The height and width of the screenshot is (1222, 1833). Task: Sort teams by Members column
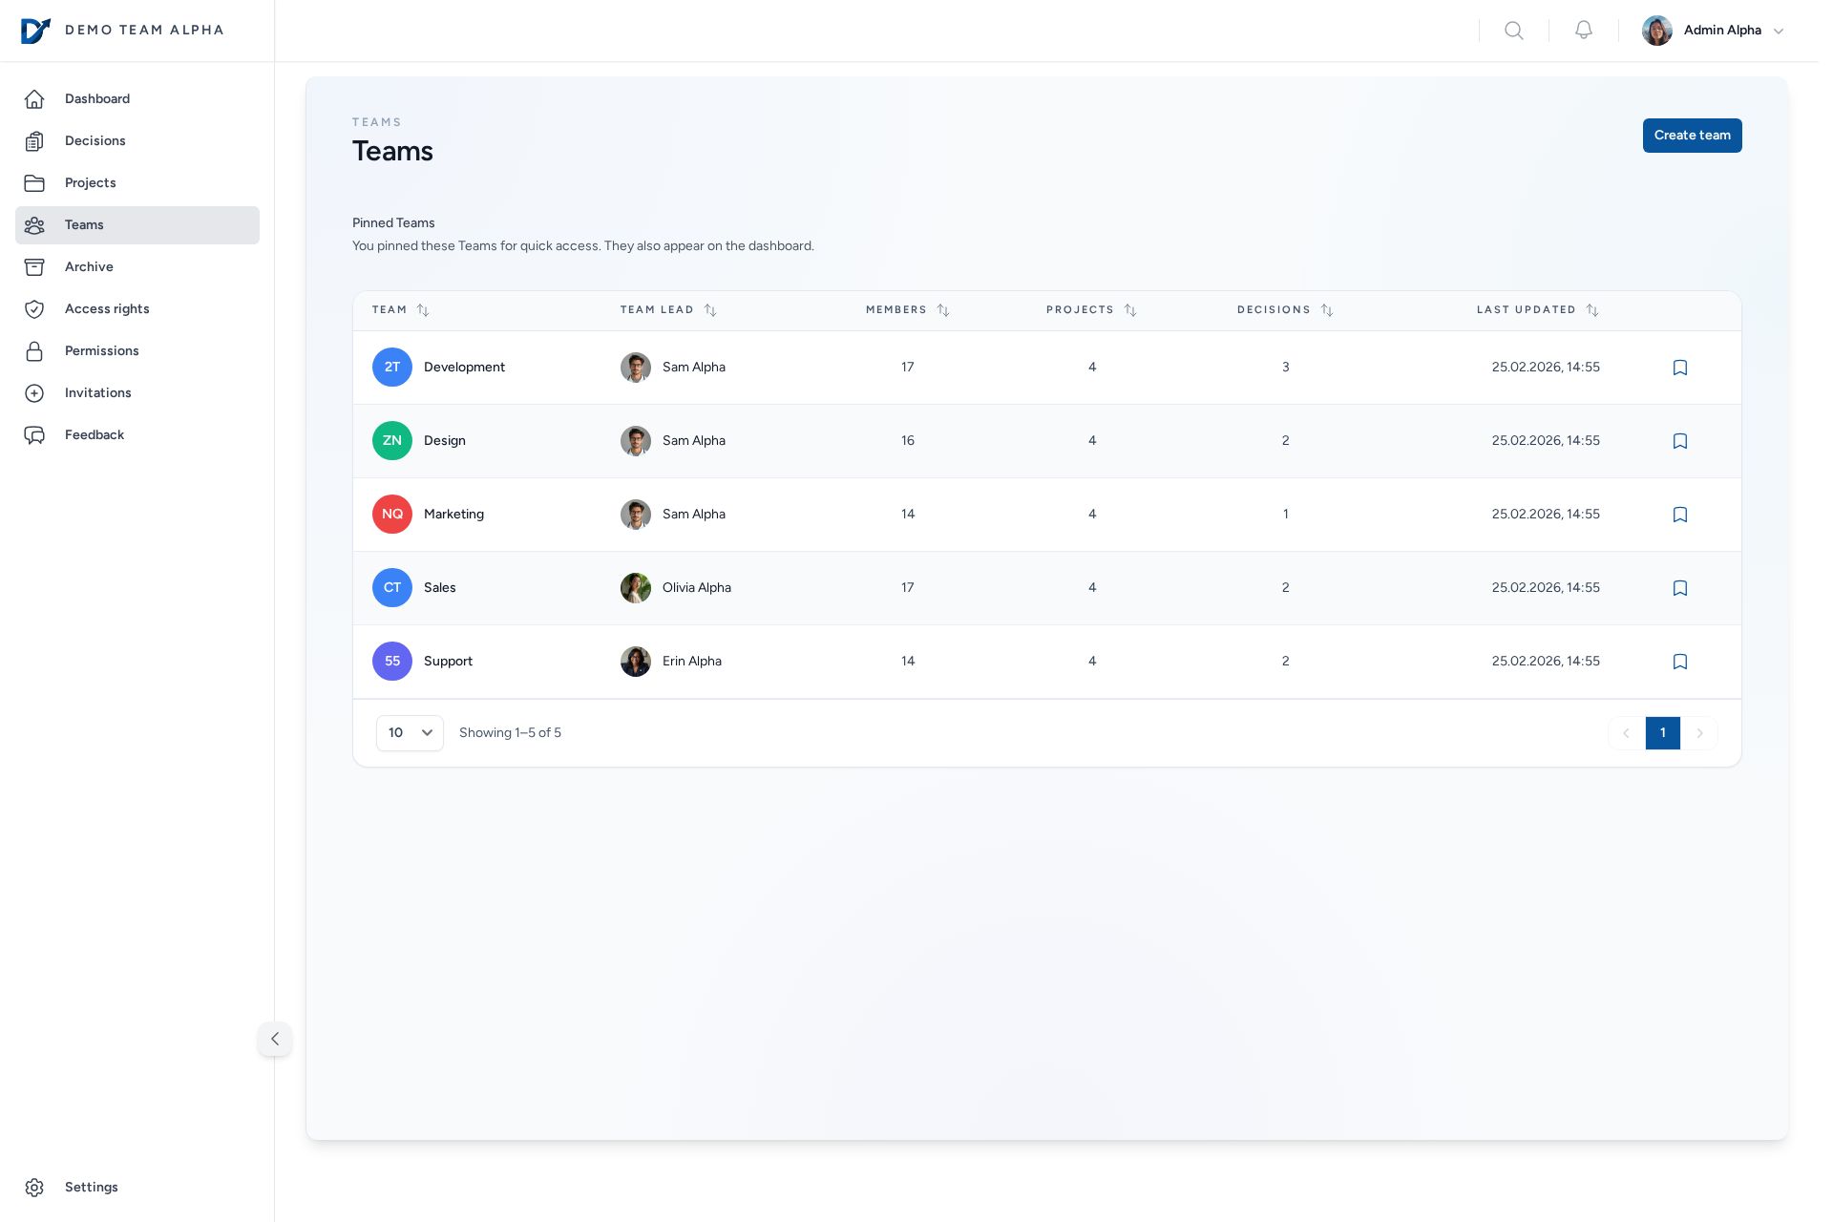906,309
